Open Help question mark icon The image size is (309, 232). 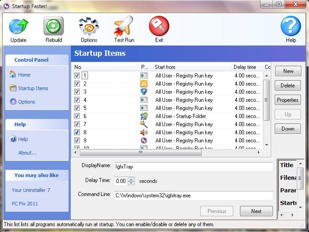pyautogui.click(x=291, y=26)
